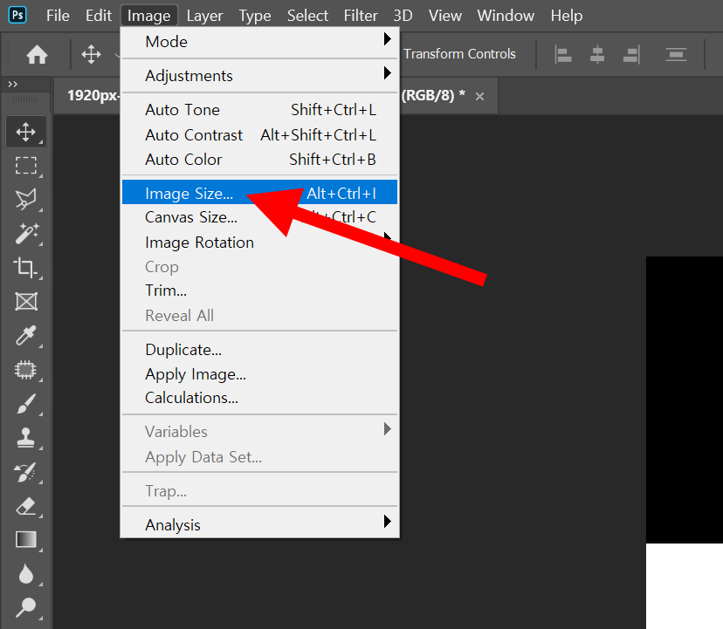Select the Frame tool
This screenshot has height=629, width=723.
tap(26, 302)
